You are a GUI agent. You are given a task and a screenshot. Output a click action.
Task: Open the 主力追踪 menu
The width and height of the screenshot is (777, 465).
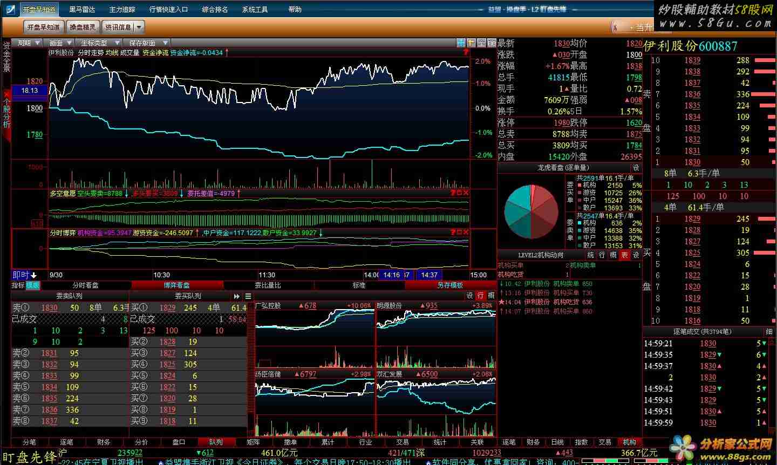point(122,9)
